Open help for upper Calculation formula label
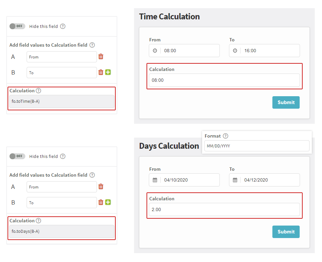322x262 pixels. [x=38, y=91]
